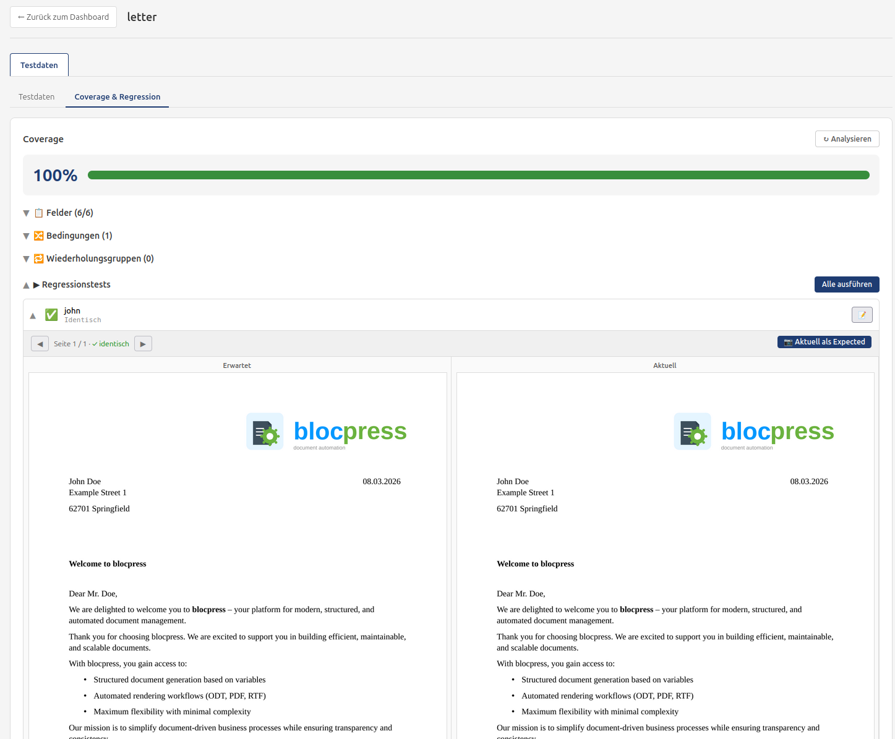Image resolution: width=895 pixels, height=739 pixels.
Task: Click the Analysieren refresh icon
Action: (x=826, y=139)
